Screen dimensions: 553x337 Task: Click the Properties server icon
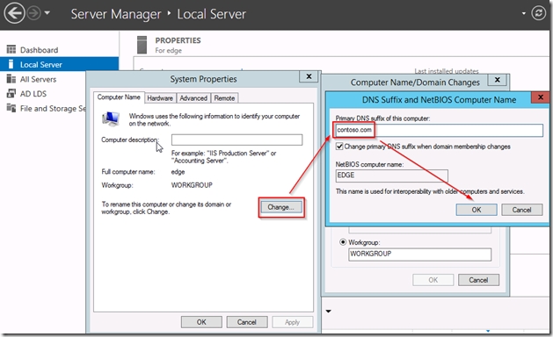point(142,45)
